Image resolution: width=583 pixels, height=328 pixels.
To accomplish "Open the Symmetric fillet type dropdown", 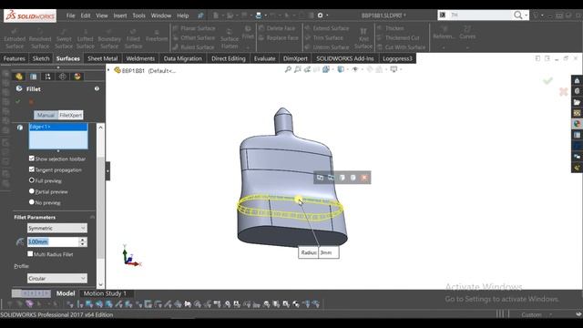I will click(x=57, y=228).
